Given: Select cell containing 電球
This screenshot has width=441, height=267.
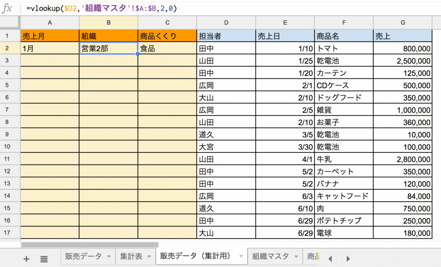Looking at the screenshot, I should point(344,233).
